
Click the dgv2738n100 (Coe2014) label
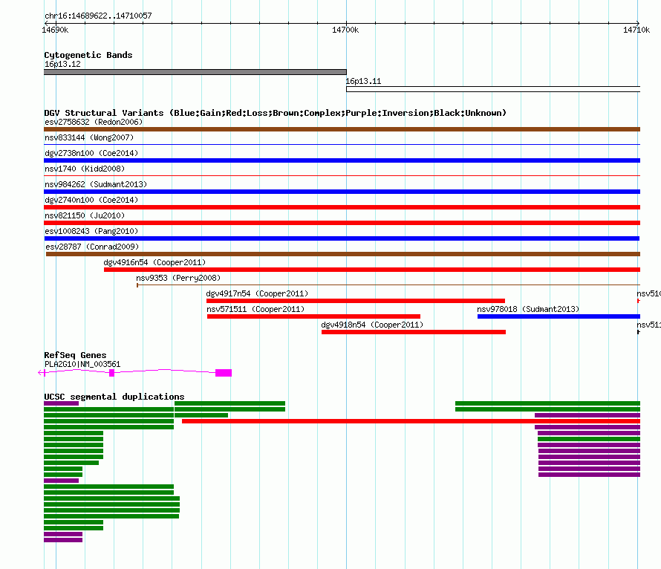pyautogui.click(x=91, y=153)
